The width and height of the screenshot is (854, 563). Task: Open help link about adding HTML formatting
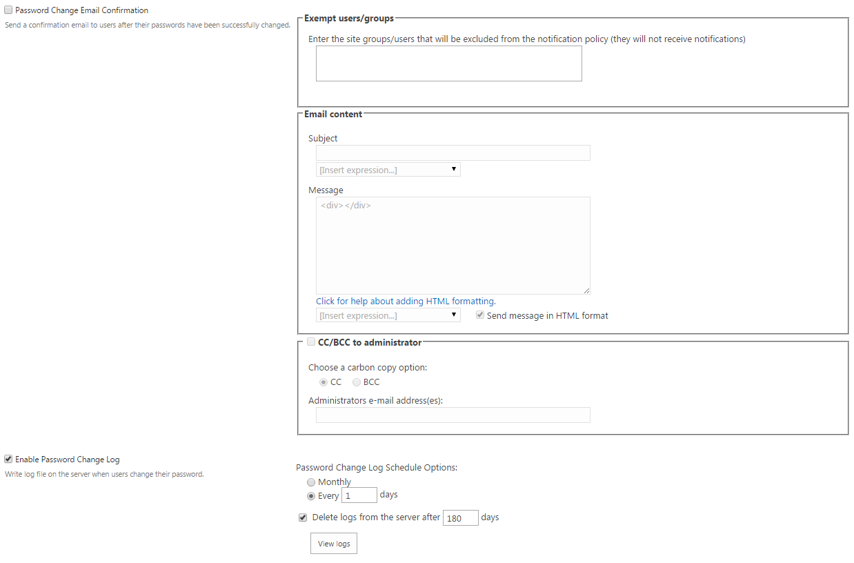[406, 301]
